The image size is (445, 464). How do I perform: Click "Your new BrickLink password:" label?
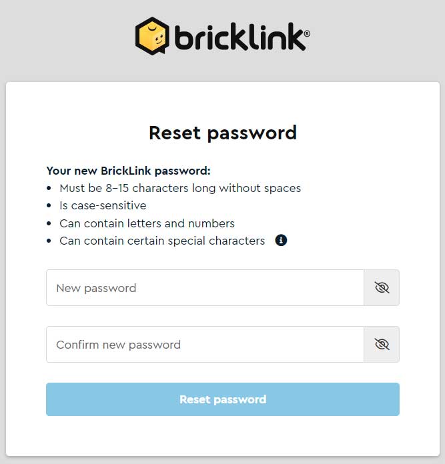click(128, 171)
